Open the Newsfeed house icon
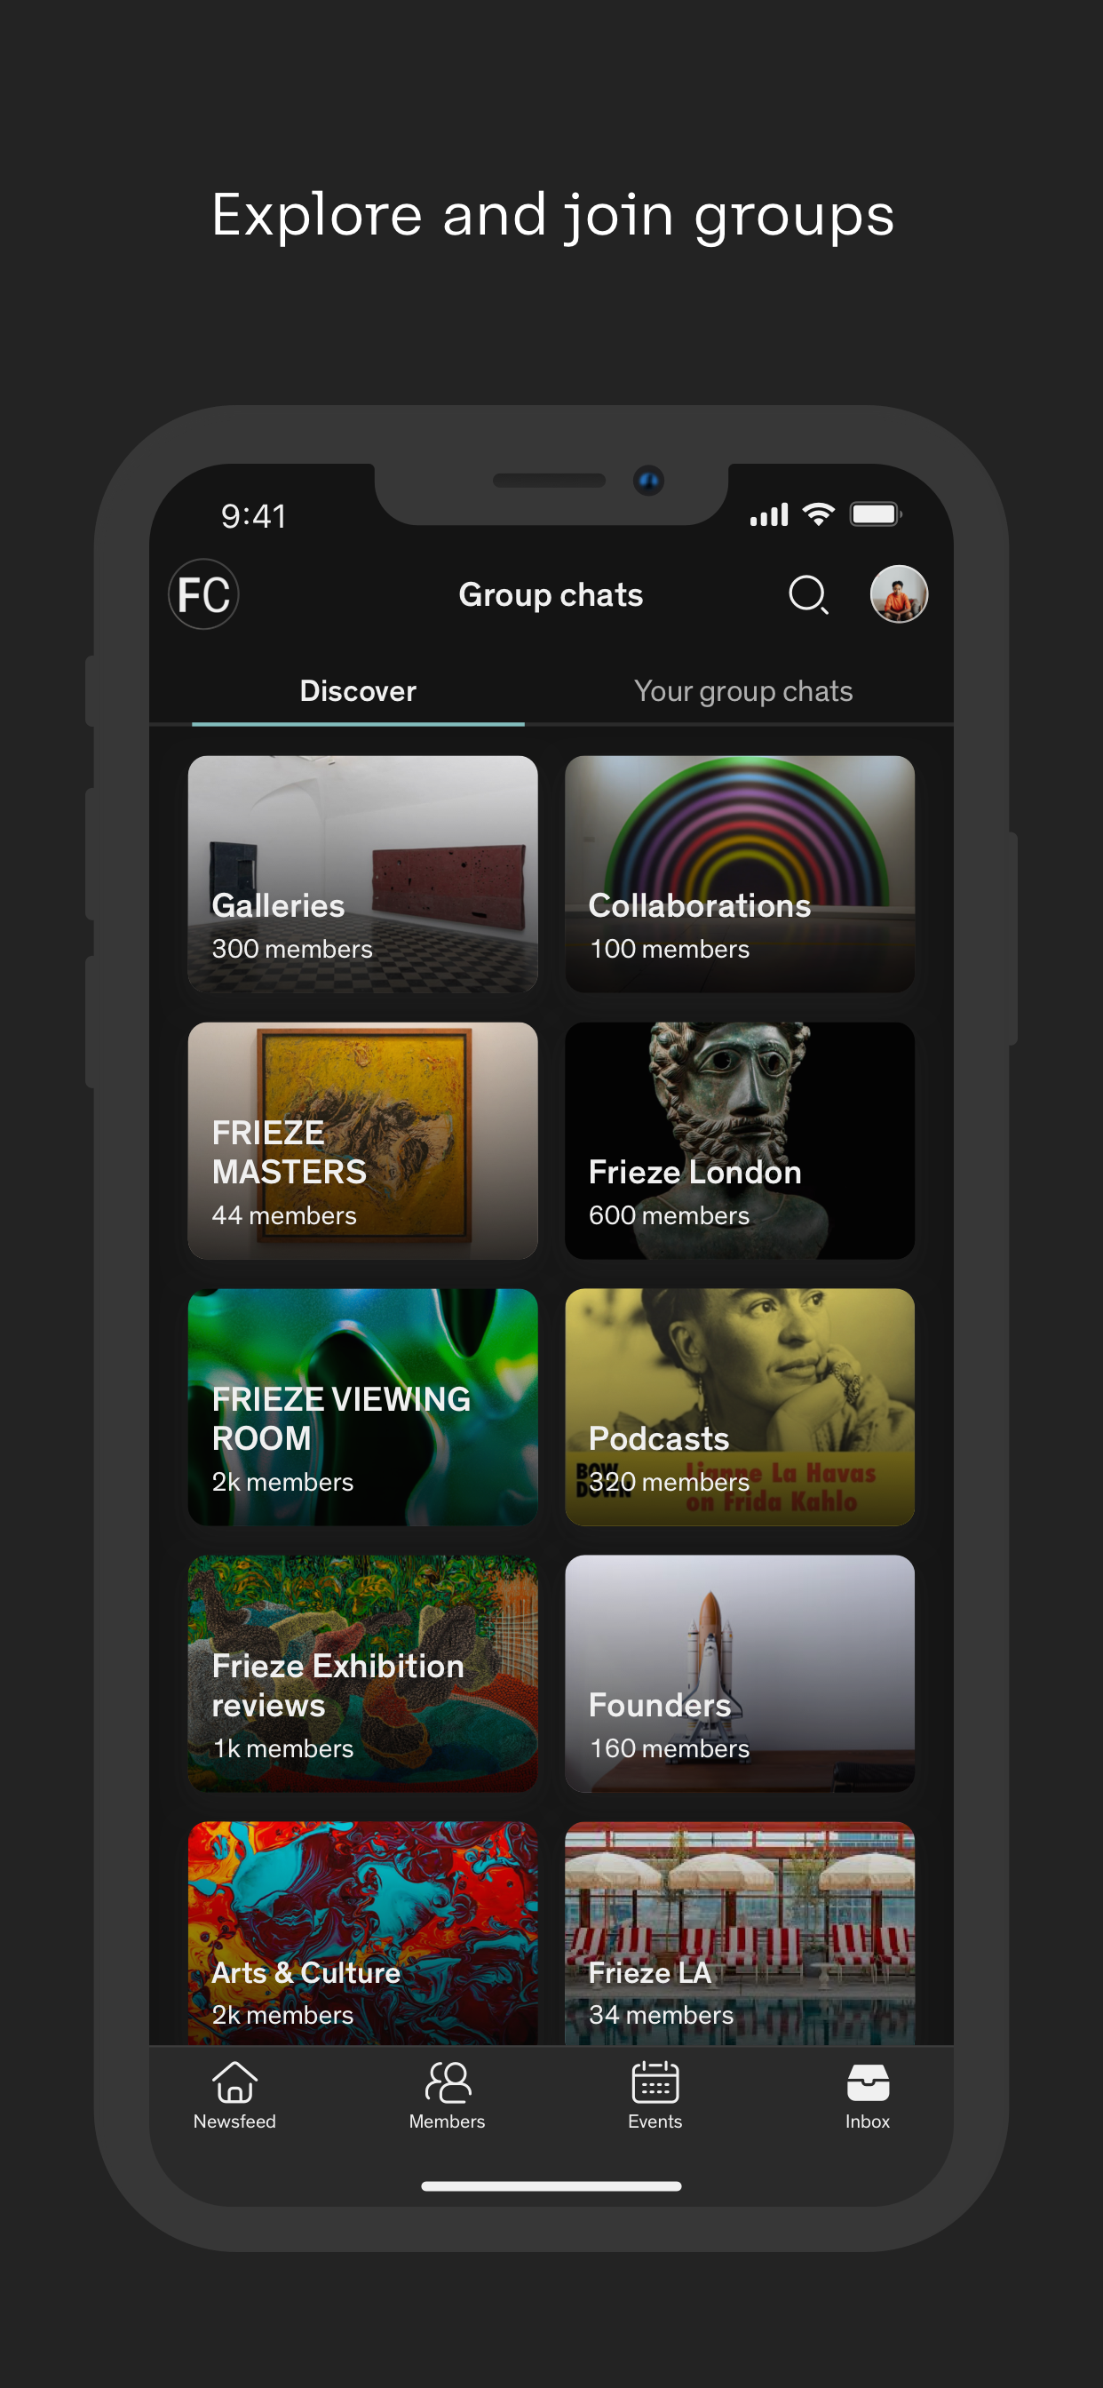 (234, 2082)
